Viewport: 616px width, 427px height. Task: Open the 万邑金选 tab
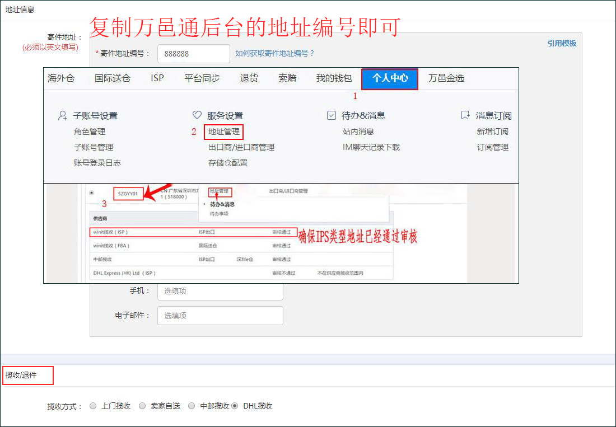coord(446,78)
